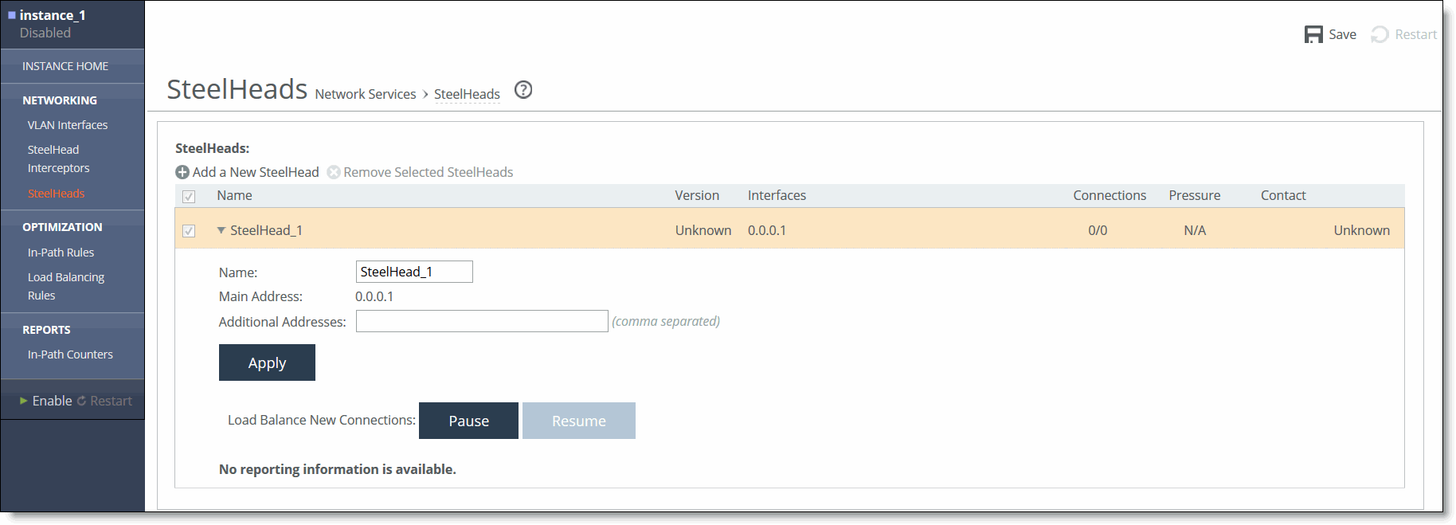Go to VLAN Interfaces page
This screenshot has height=525, width=1456.
(x=68, y=125)
